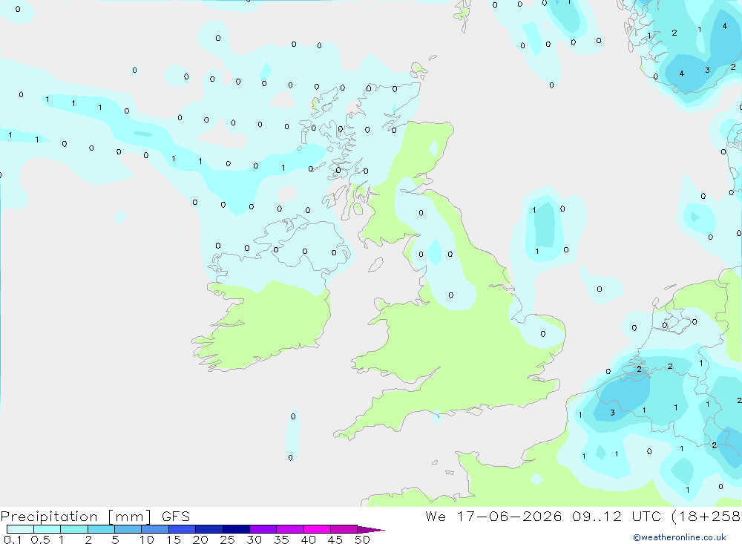Select the 1 to 2 mm legend swatch
The width and height of the screenshot is (742, 544).
[x=73, y=529]
